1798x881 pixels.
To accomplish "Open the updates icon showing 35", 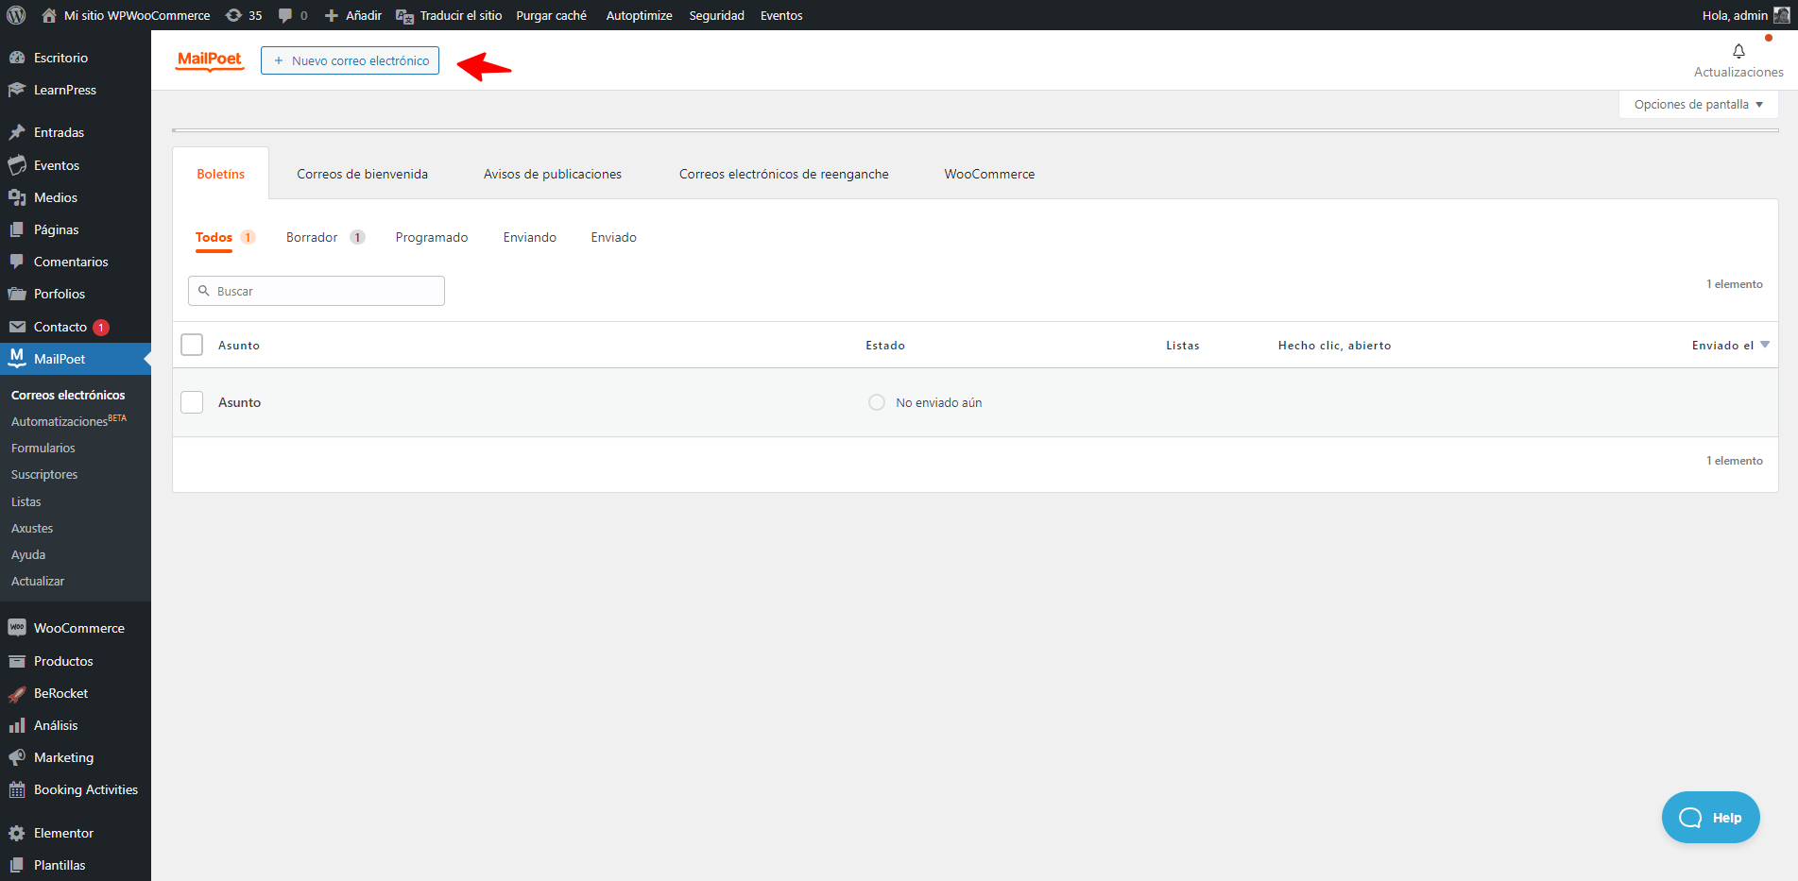I will point(233,15).
